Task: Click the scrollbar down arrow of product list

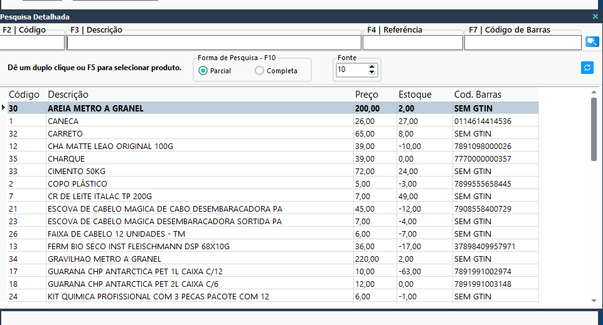Action: click(x=594, y=301)
